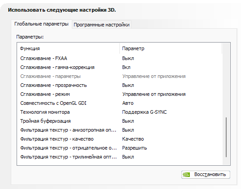This screenshot has width=241, height=189.
Task: Open Технология монитора value Поддержка G-SYNC
Action: [x=145, y=112]
